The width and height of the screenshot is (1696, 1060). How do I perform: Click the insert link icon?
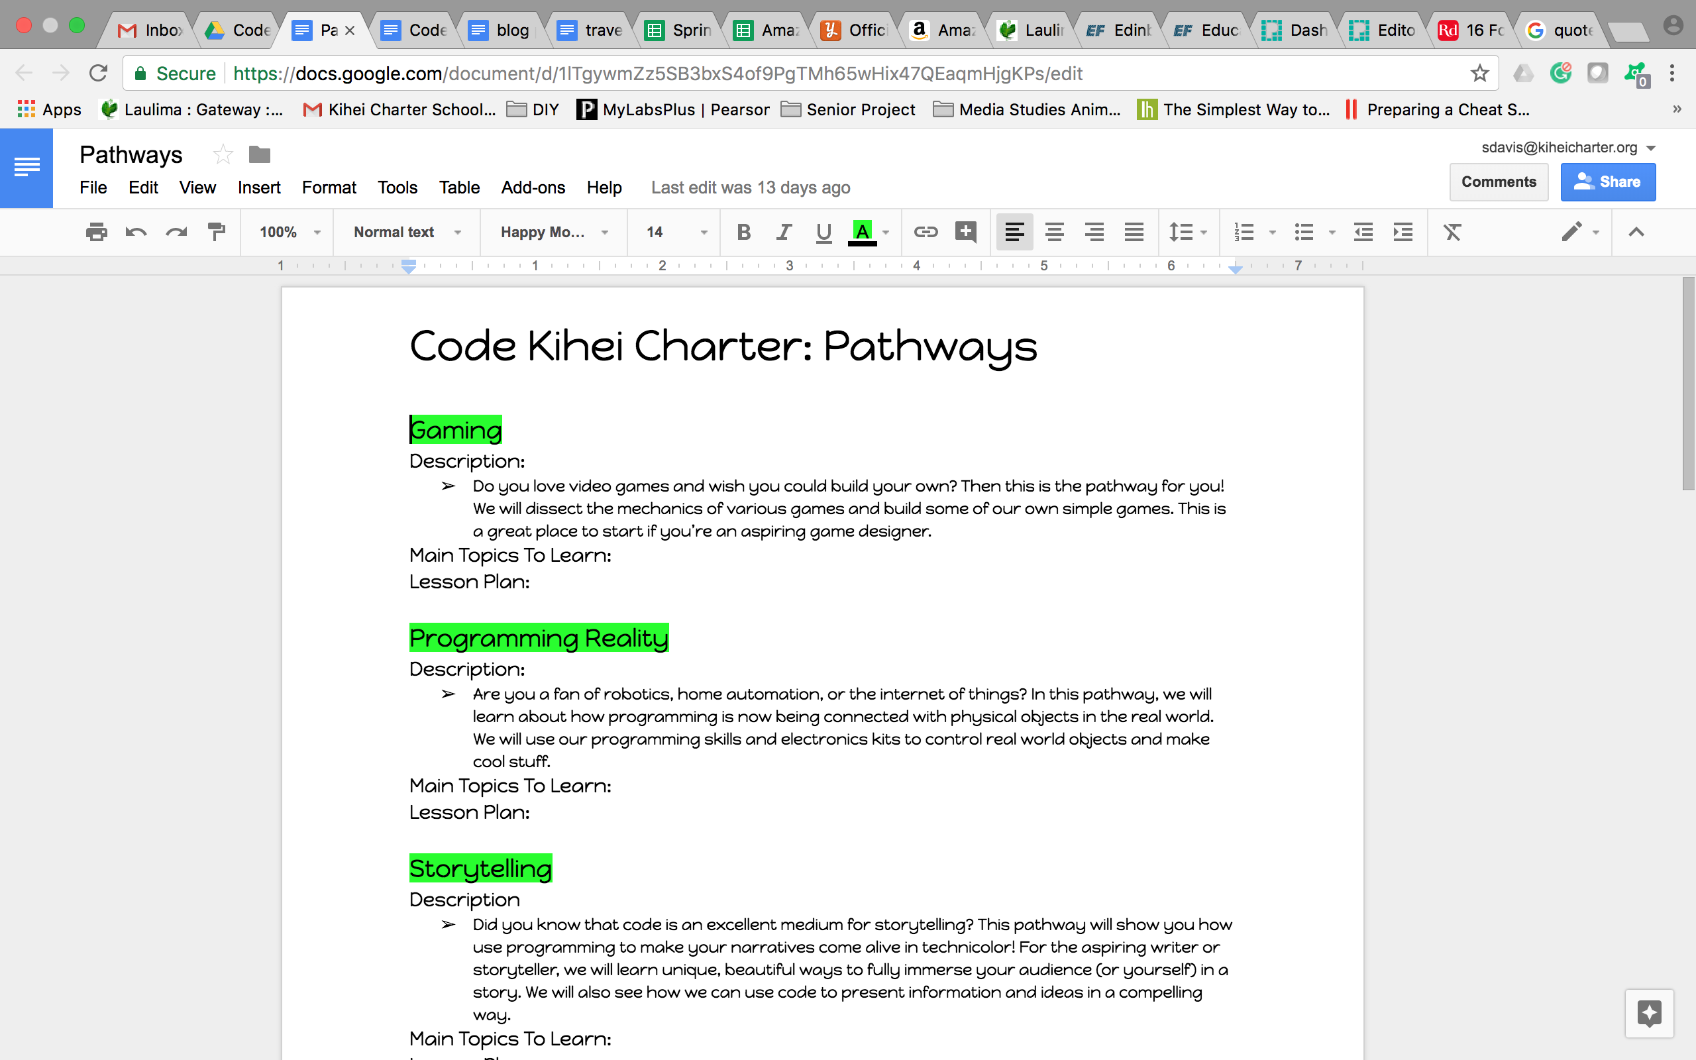(x=925, y=232)
